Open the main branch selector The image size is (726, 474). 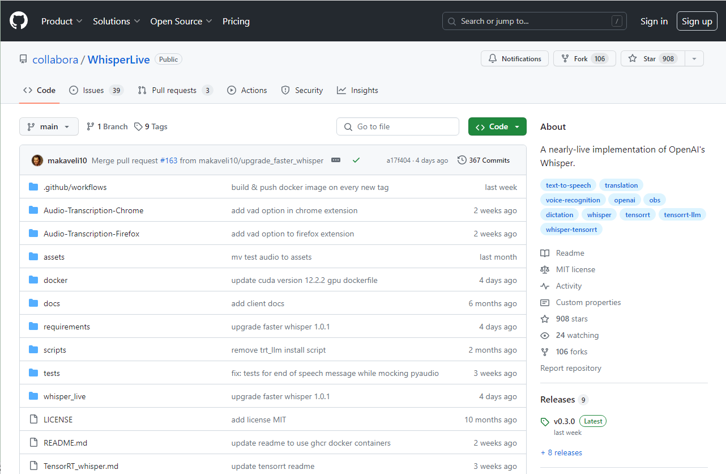tap(49, 126)
